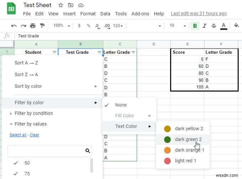
Task: Toggle Bold formatting
Action: click(195, 26)
